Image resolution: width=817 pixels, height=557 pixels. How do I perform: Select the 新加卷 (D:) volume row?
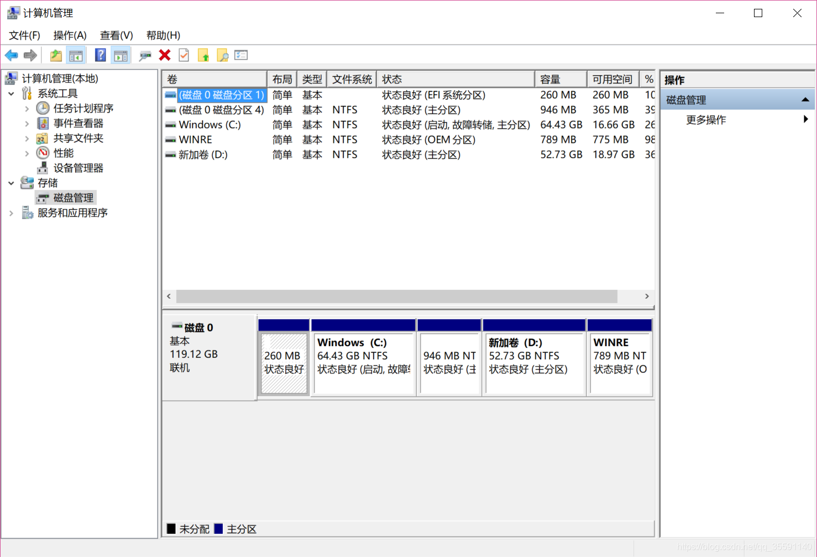click(x=408, y=155)
